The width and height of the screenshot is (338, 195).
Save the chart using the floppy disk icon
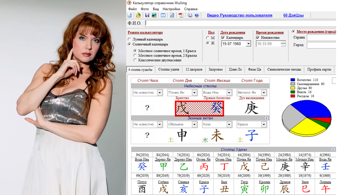147,15
